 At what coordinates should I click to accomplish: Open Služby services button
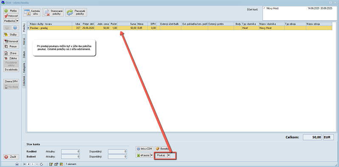point(11,34)
